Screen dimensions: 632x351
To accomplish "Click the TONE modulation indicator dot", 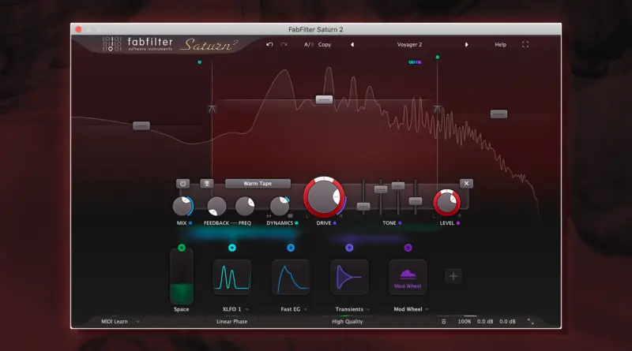I will pyautogui.click(x=400, y=223).
